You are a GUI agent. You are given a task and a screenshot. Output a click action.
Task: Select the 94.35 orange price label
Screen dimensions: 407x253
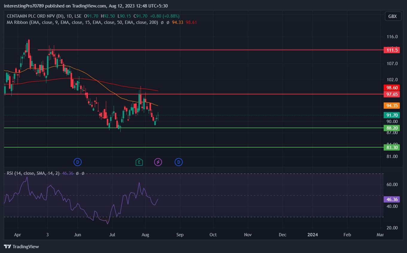pyautogui.click(x=392, y=105)
